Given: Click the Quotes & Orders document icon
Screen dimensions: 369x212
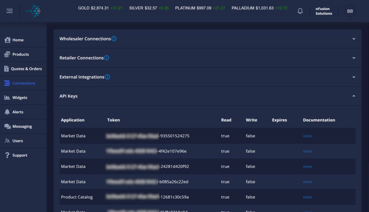Looking at the screenshot, I should pos(6,69).
